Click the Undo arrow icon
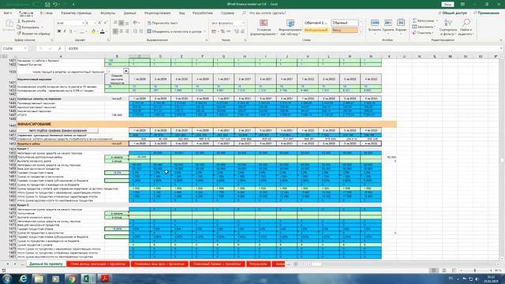Screen dimensions: 505x284 coord(55,5)
